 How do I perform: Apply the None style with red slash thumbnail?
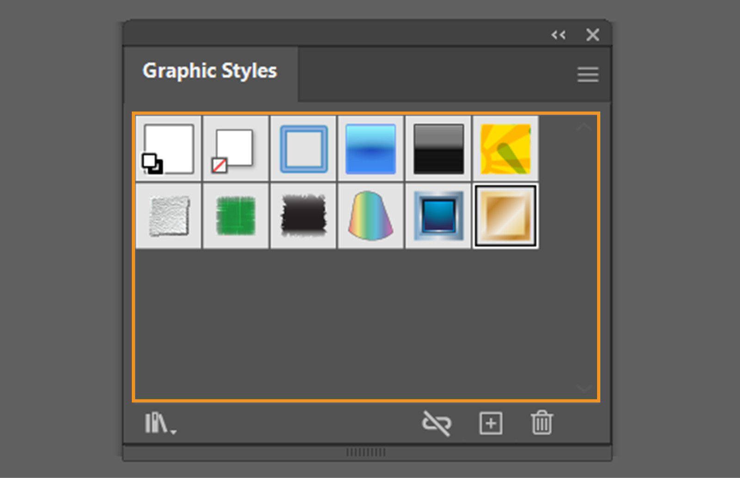point(236,148)
